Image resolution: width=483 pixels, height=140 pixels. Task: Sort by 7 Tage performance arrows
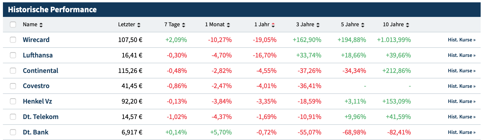[184, 25]
